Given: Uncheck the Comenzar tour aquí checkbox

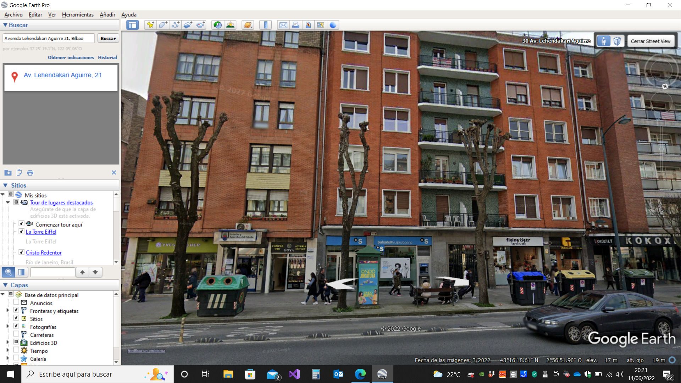Looking at the screenshot, I should point(21,223).
